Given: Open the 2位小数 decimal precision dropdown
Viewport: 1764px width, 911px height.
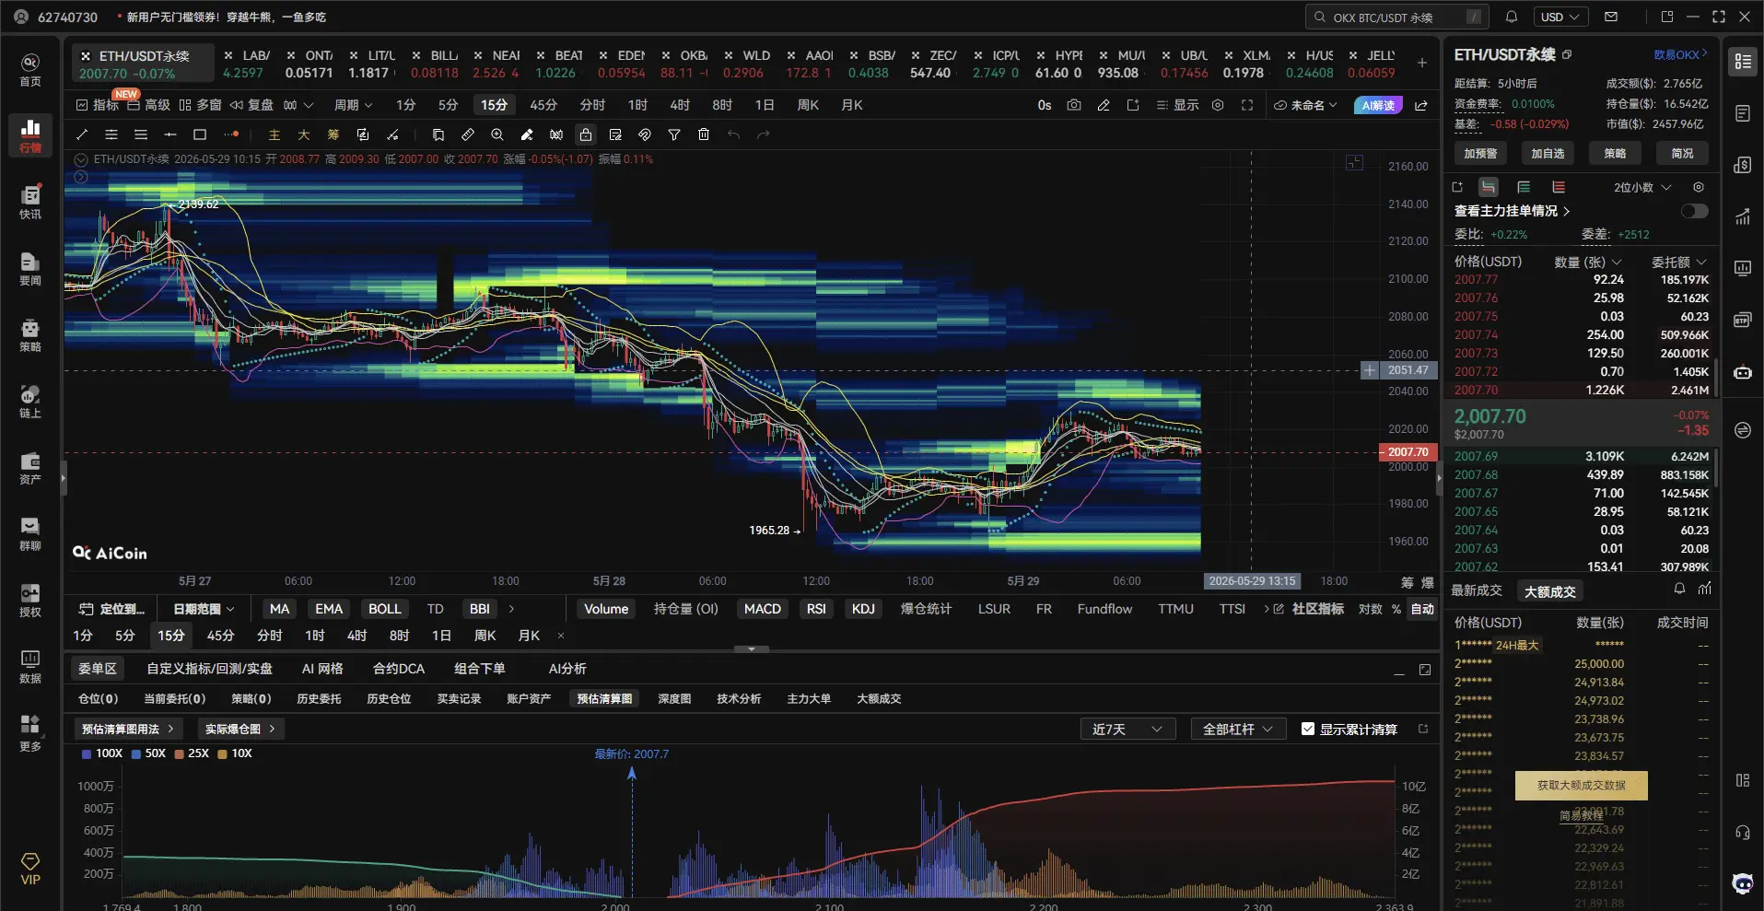Looking at the screenshot, I should click(x=1642, y=187).
